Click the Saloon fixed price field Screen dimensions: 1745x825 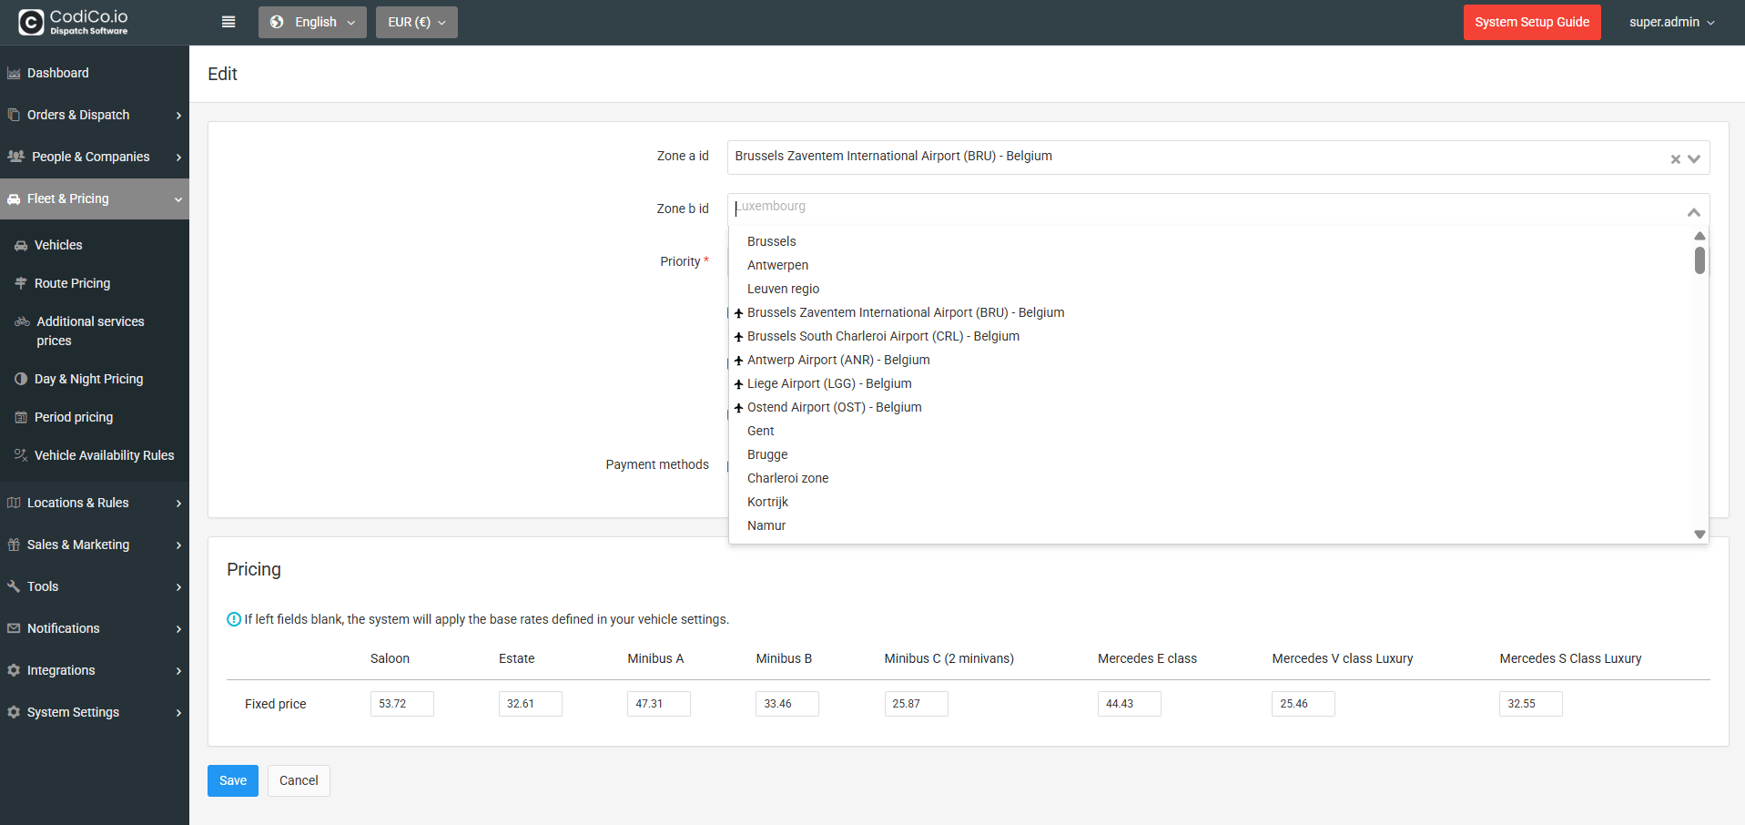(401, 704)
